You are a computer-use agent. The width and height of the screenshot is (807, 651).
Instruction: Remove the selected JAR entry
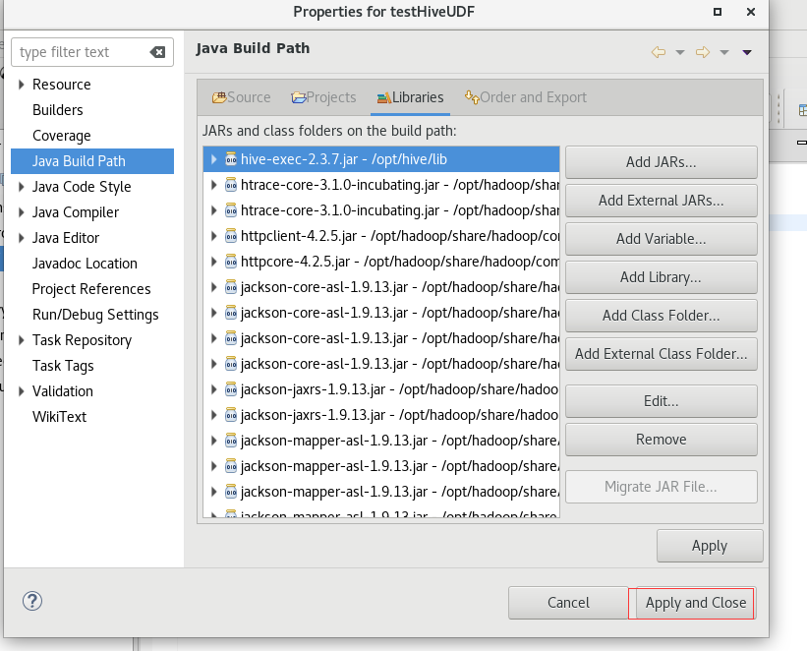coord(661,440)
